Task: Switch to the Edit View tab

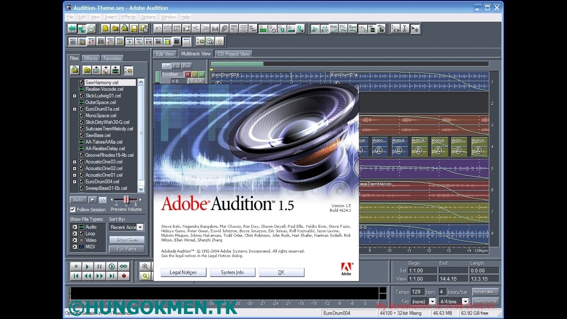Action: pos(165,54)
